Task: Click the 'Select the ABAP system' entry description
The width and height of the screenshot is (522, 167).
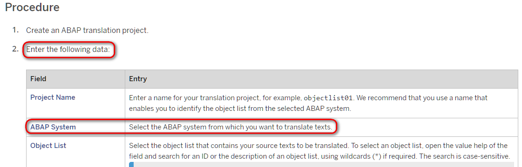Action: tap(230, 127)
